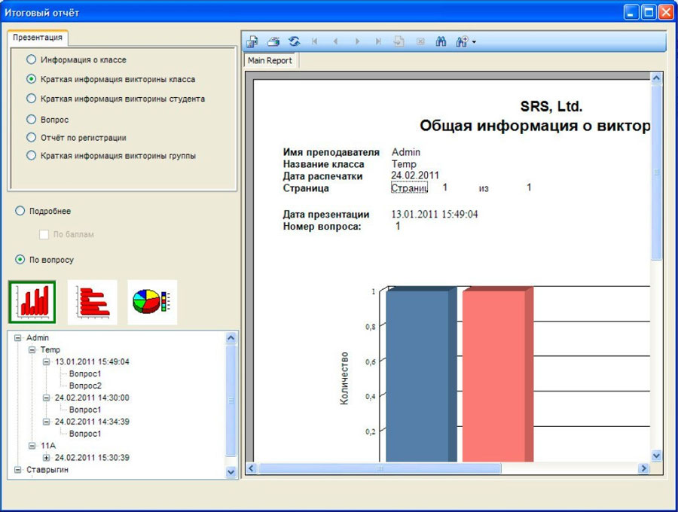Choose the 'Отчёт по регистрации' option
The height and width of the screenshot is (512, 678).
coord(31,138)
